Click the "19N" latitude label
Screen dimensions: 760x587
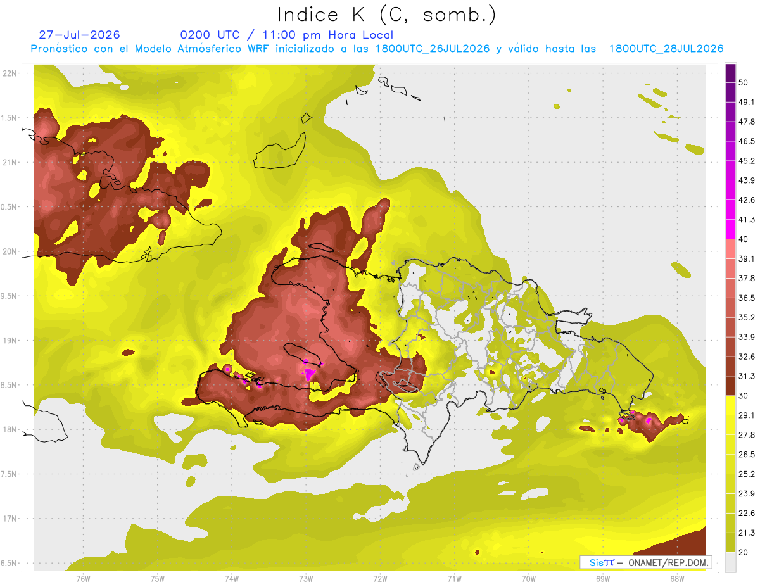(10, 341)
